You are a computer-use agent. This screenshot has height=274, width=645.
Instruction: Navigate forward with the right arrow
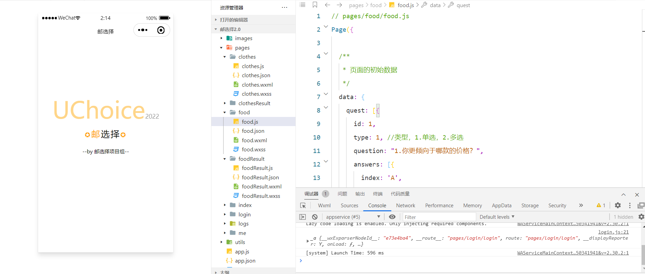[x=339, y=5]
